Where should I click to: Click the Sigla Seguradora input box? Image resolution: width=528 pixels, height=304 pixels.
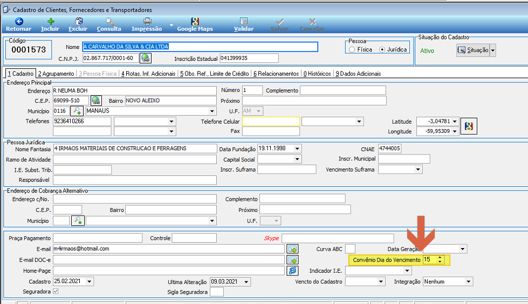[x=217, y=292]
